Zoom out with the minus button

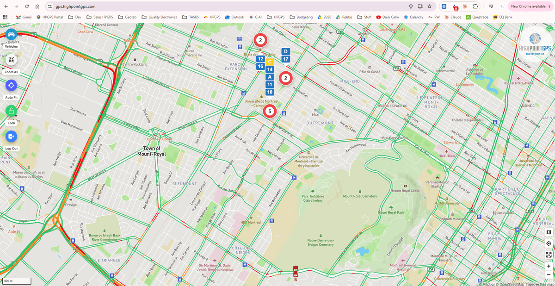tap(549, 274)
